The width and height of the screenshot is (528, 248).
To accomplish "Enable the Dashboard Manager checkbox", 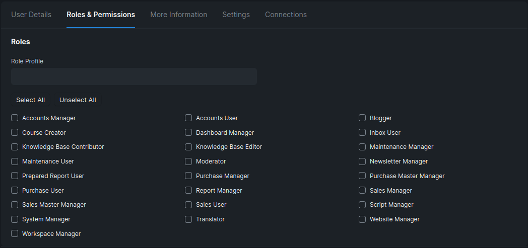I will point(188,133).
